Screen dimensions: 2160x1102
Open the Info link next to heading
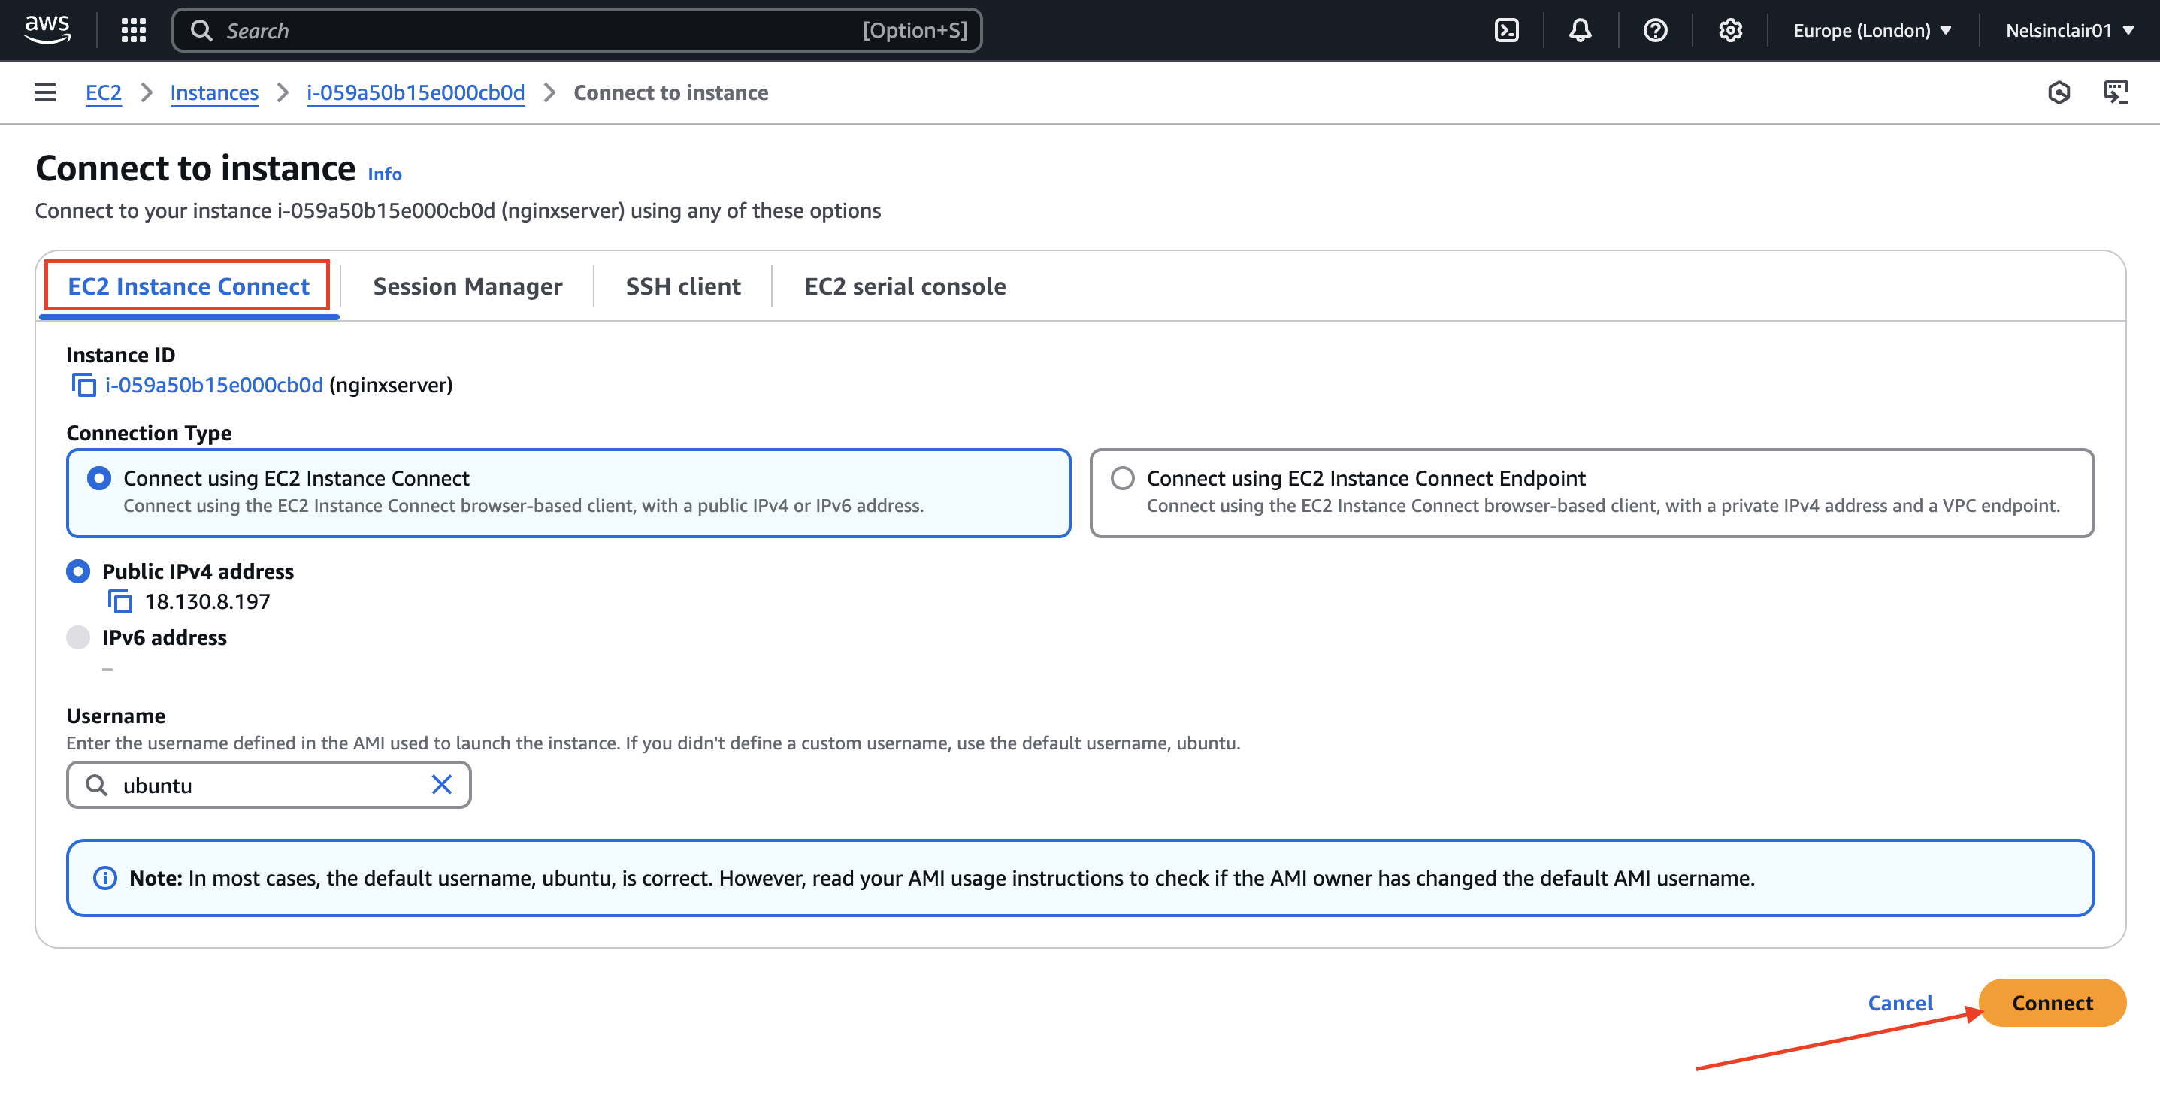(385, 174)
